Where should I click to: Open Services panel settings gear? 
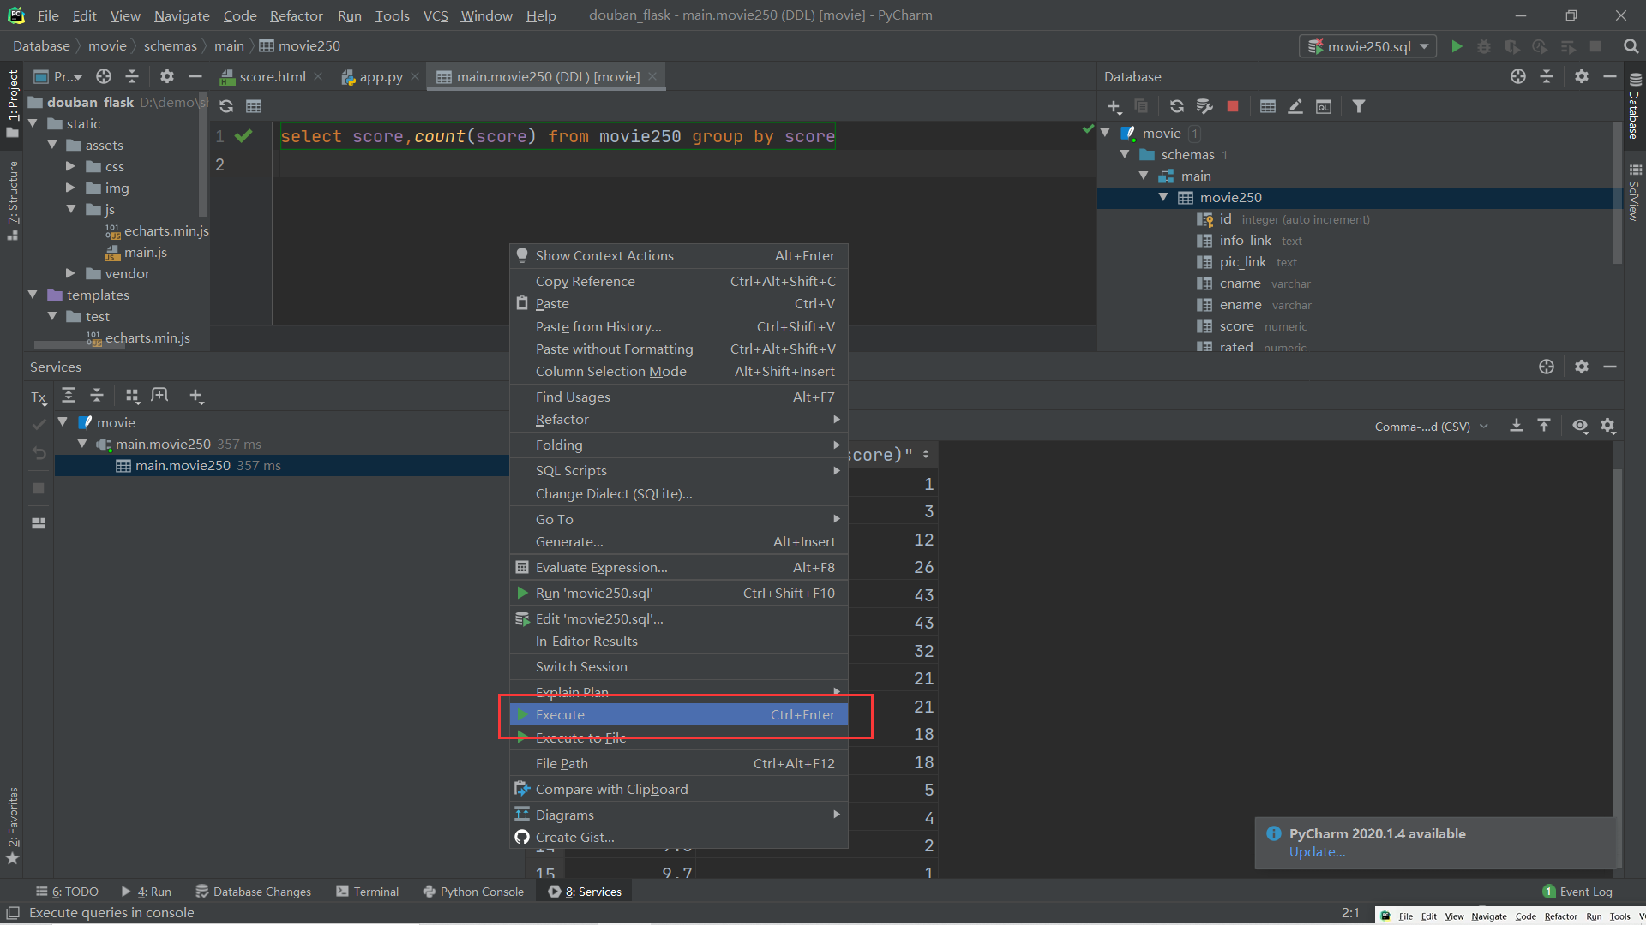pyautogui.click(x=1581, y=367)
